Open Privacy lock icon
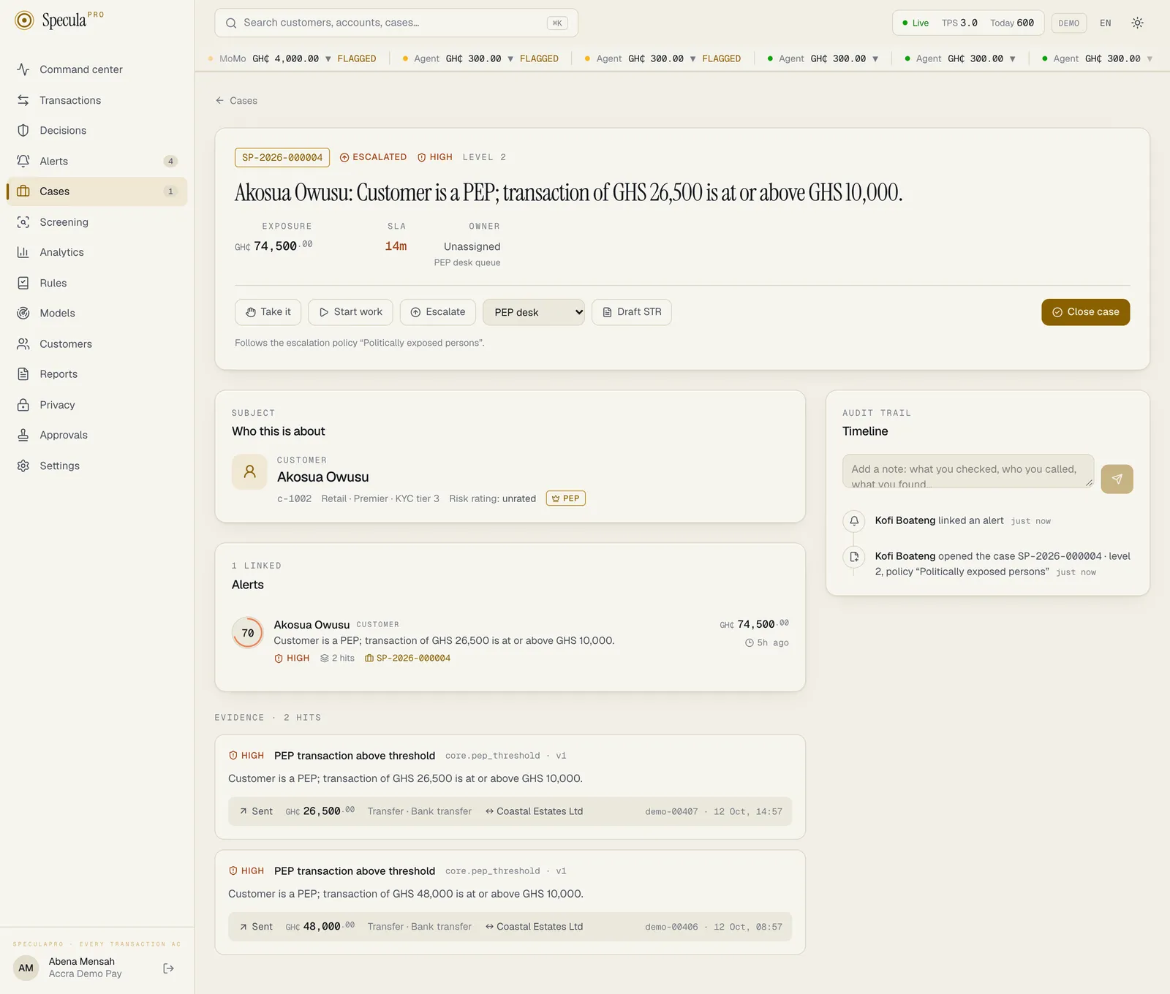This screenshot has height=994, width=1170. 23,405
